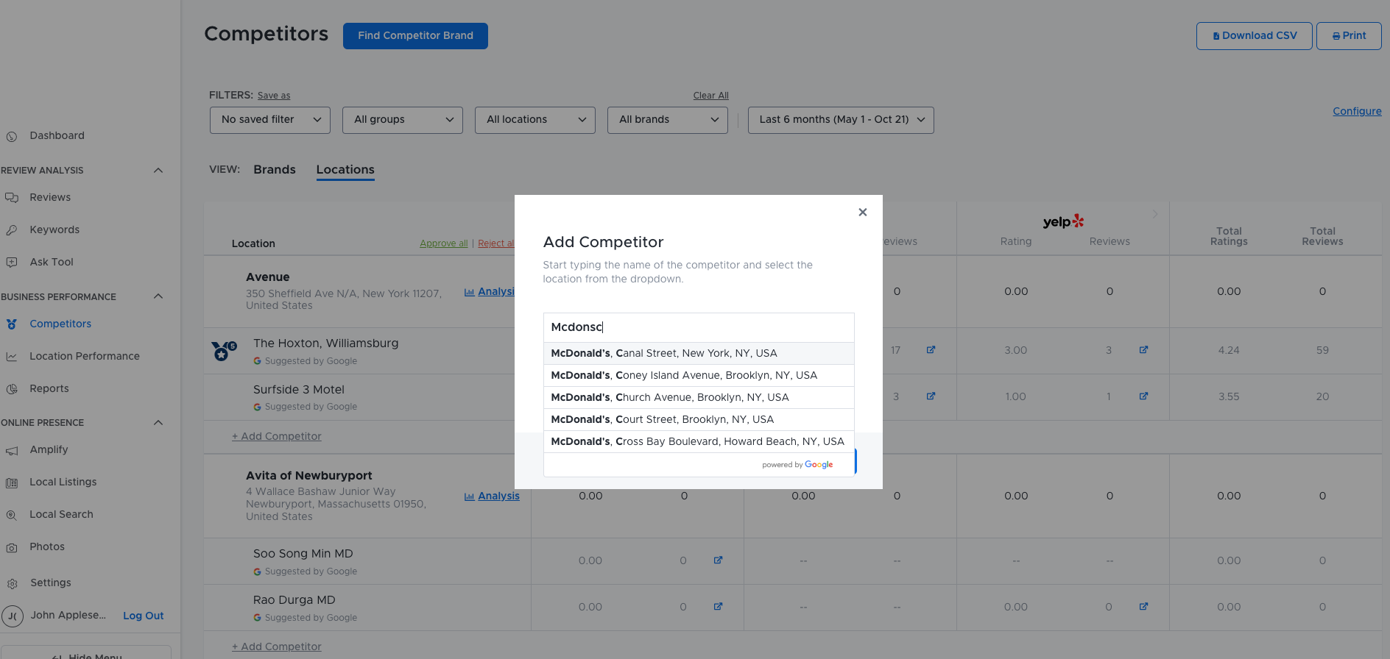Click The Hoxton, Williamsburg location name
1390x659 pixels.
pyautogui.click(x=326, y=343)
